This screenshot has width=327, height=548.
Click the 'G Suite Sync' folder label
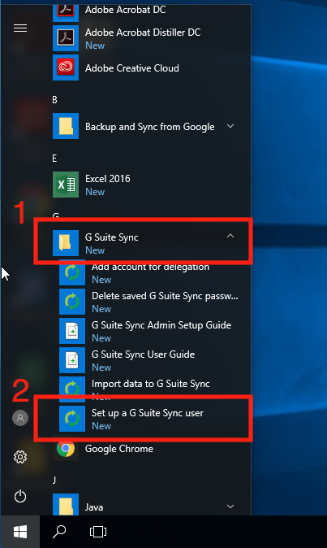click(111, 237)
